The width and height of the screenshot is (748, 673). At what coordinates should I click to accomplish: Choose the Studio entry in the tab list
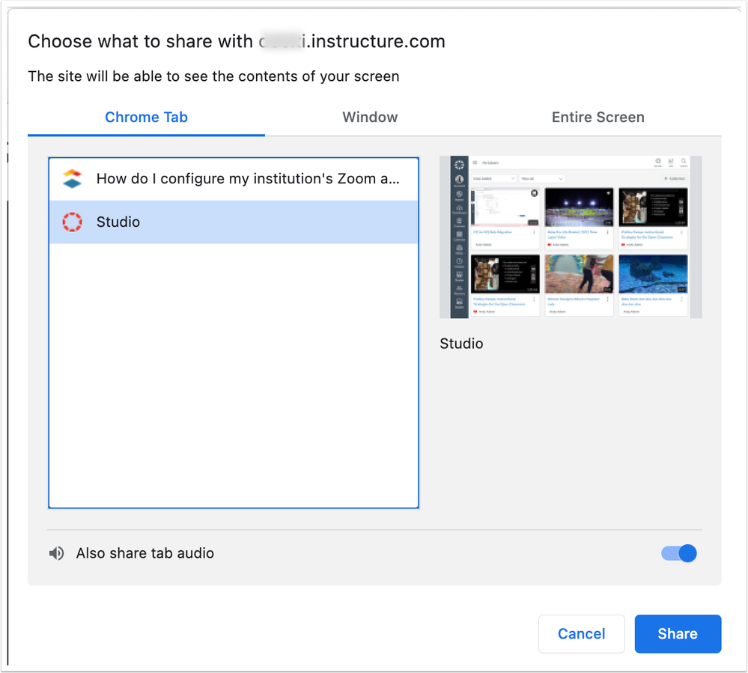pos(234,222)
